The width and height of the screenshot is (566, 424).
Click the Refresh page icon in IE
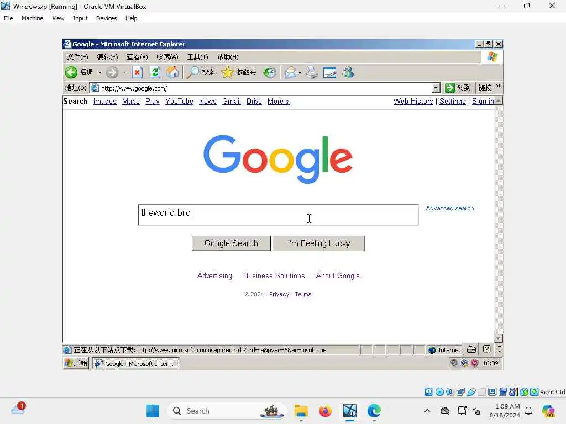pos(155,72)
